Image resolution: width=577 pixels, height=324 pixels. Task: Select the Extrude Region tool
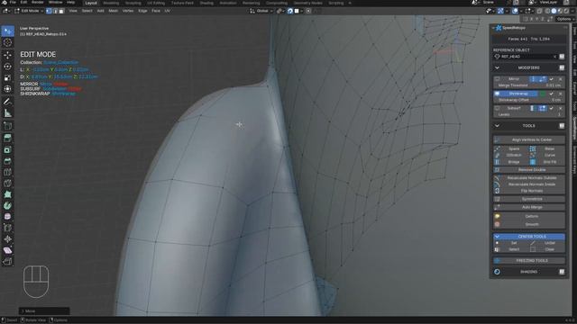pos(8,138)
